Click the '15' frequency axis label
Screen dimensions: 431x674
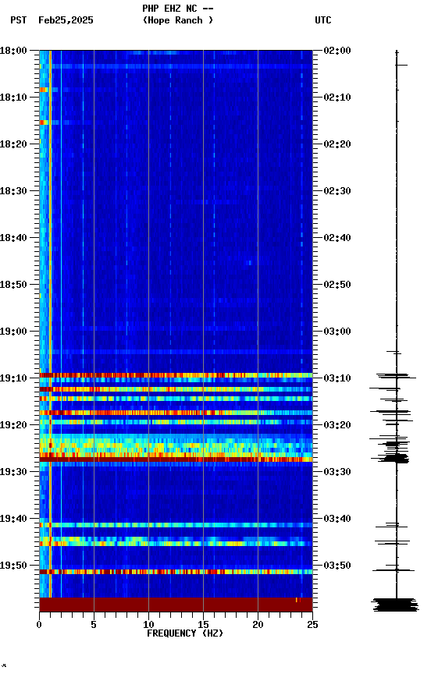203,625
